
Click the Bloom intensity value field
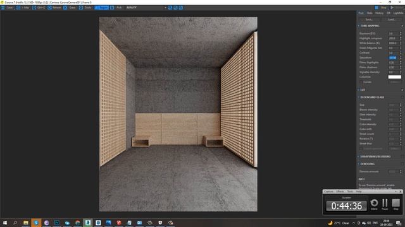pyautogui.click(x=394, y=110)
